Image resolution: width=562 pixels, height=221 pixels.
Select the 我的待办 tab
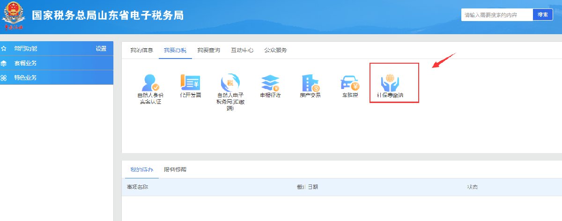[141, 169]
